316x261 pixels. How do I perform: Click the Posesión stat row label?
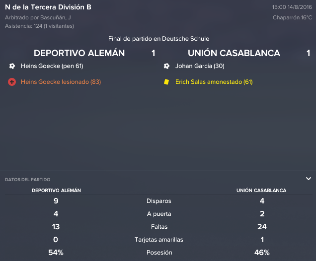coord(159,253)
